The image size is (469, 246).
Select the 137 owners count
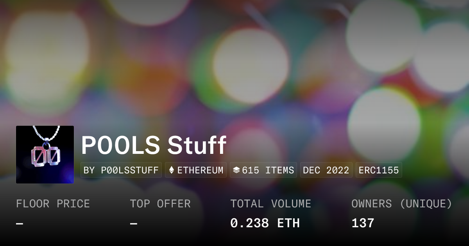(x=363, y=223)
